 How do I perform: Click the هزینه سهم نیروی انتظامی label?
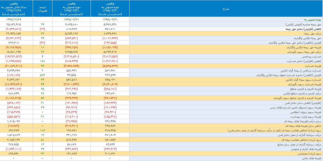coord(305,112)
